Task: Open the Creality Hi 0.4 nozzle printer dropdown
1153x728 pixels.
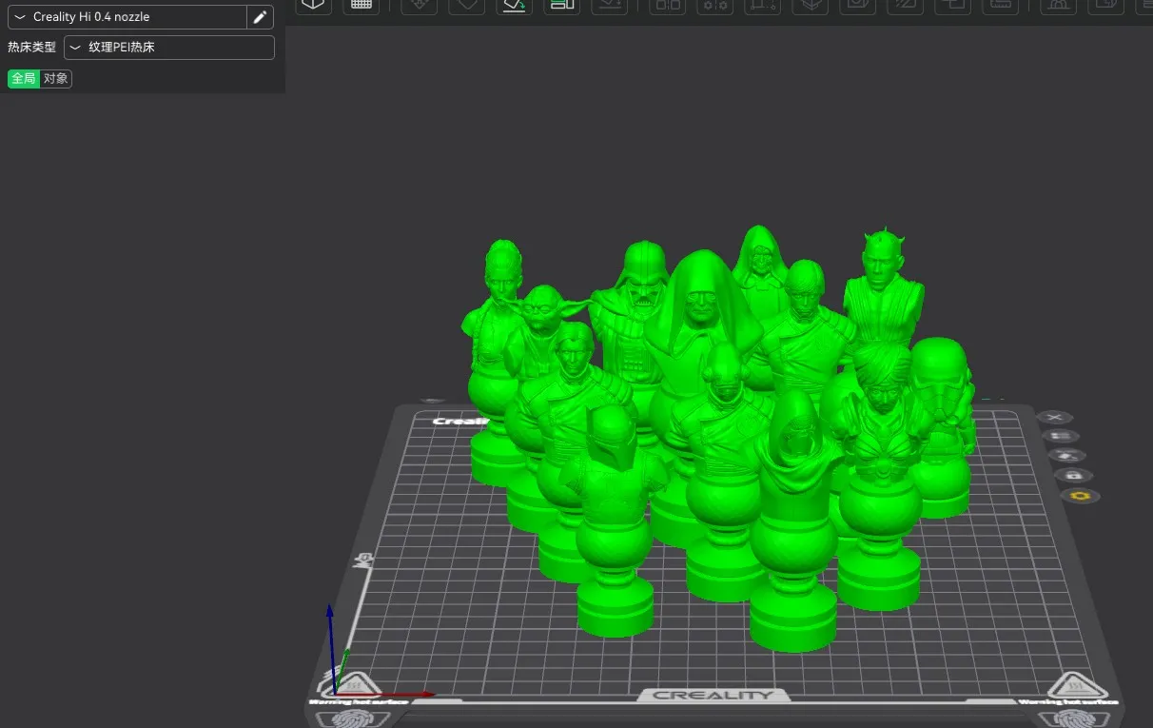Action: [x=127, y=17]
